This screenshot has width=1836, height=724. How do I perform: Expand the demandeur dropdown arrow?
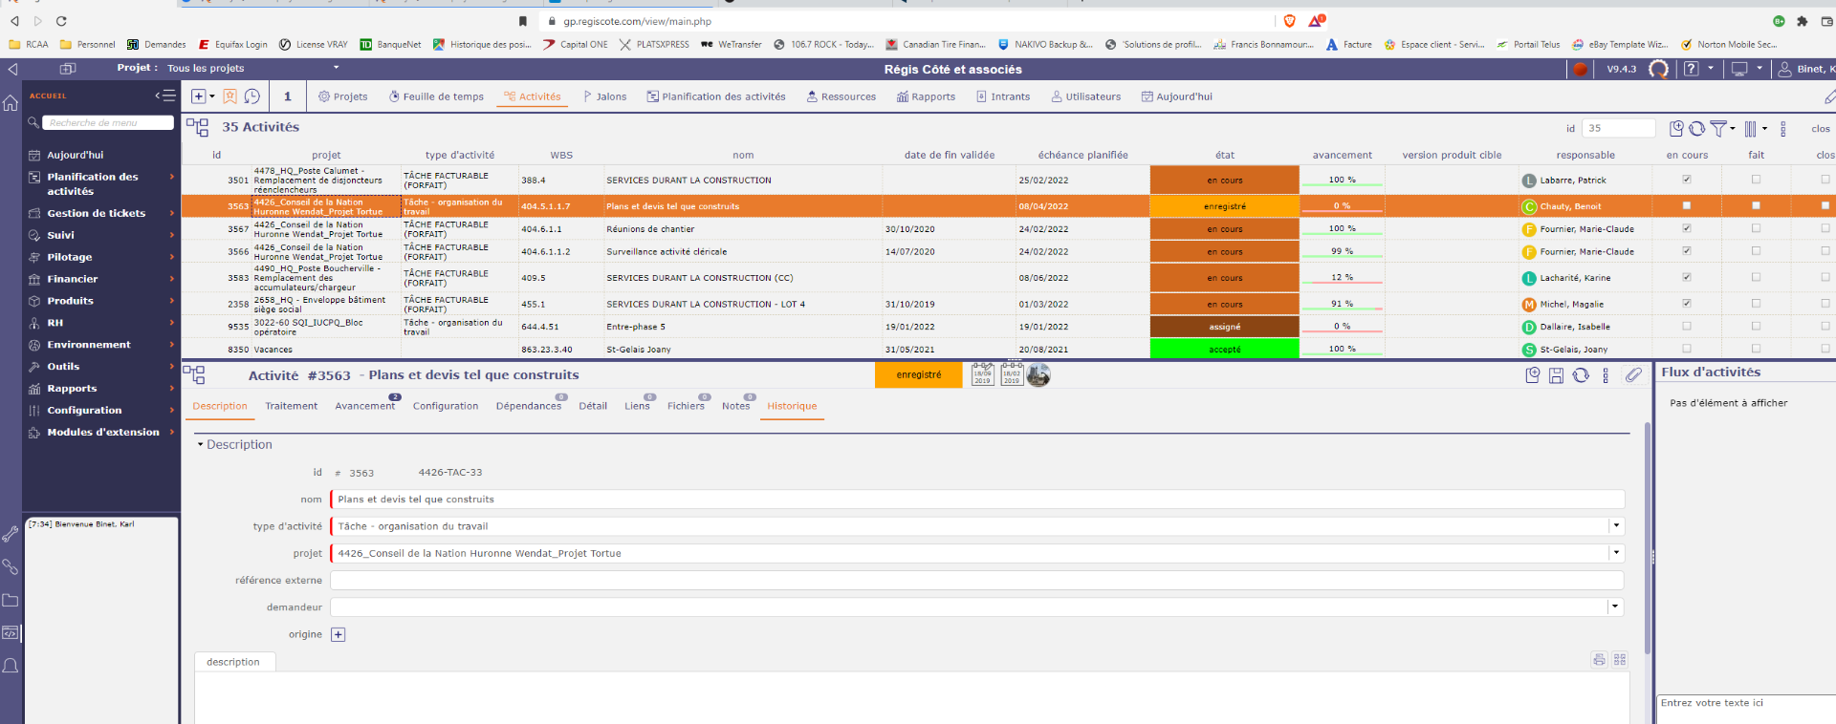[x=1616, y=607]
